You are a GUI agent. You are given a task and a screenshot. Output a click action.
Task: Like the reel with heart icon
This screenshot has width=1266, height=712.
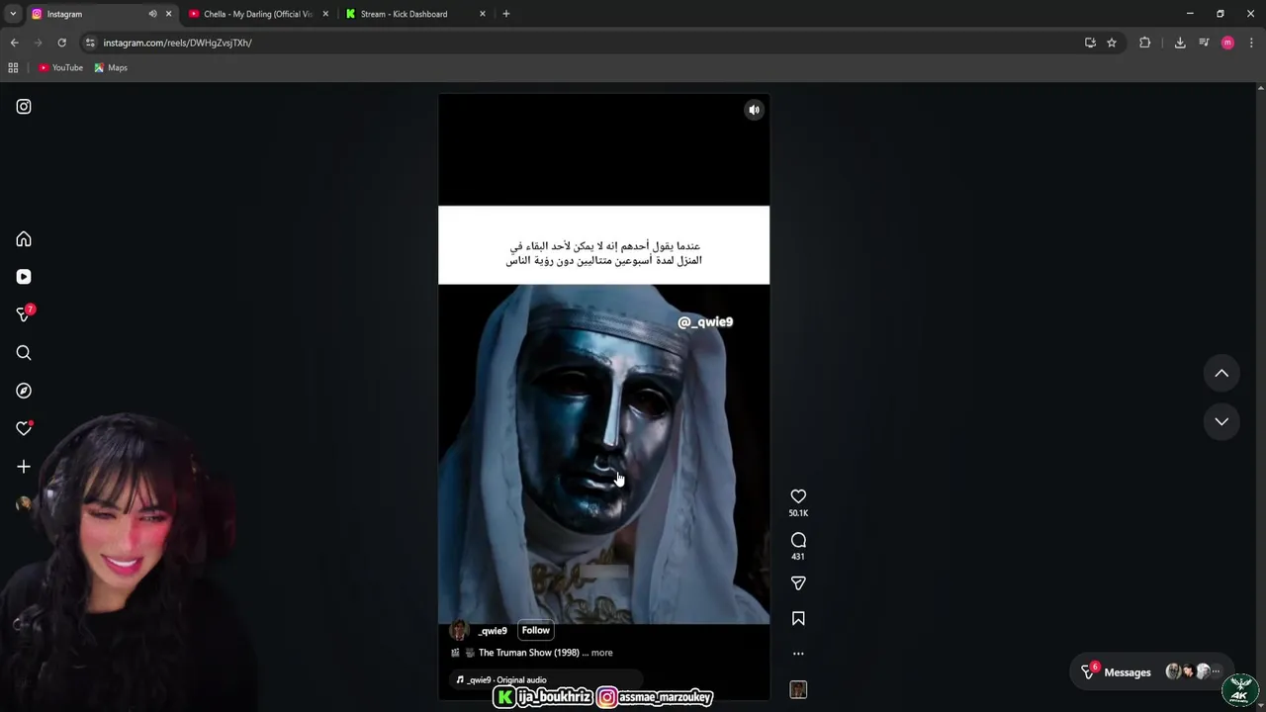point(798,496)
